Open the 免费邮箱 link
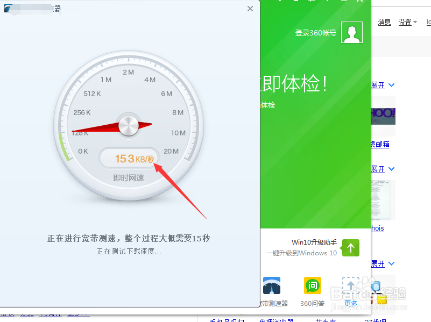This screenshot has height=322, width=431. pos(381,144)
